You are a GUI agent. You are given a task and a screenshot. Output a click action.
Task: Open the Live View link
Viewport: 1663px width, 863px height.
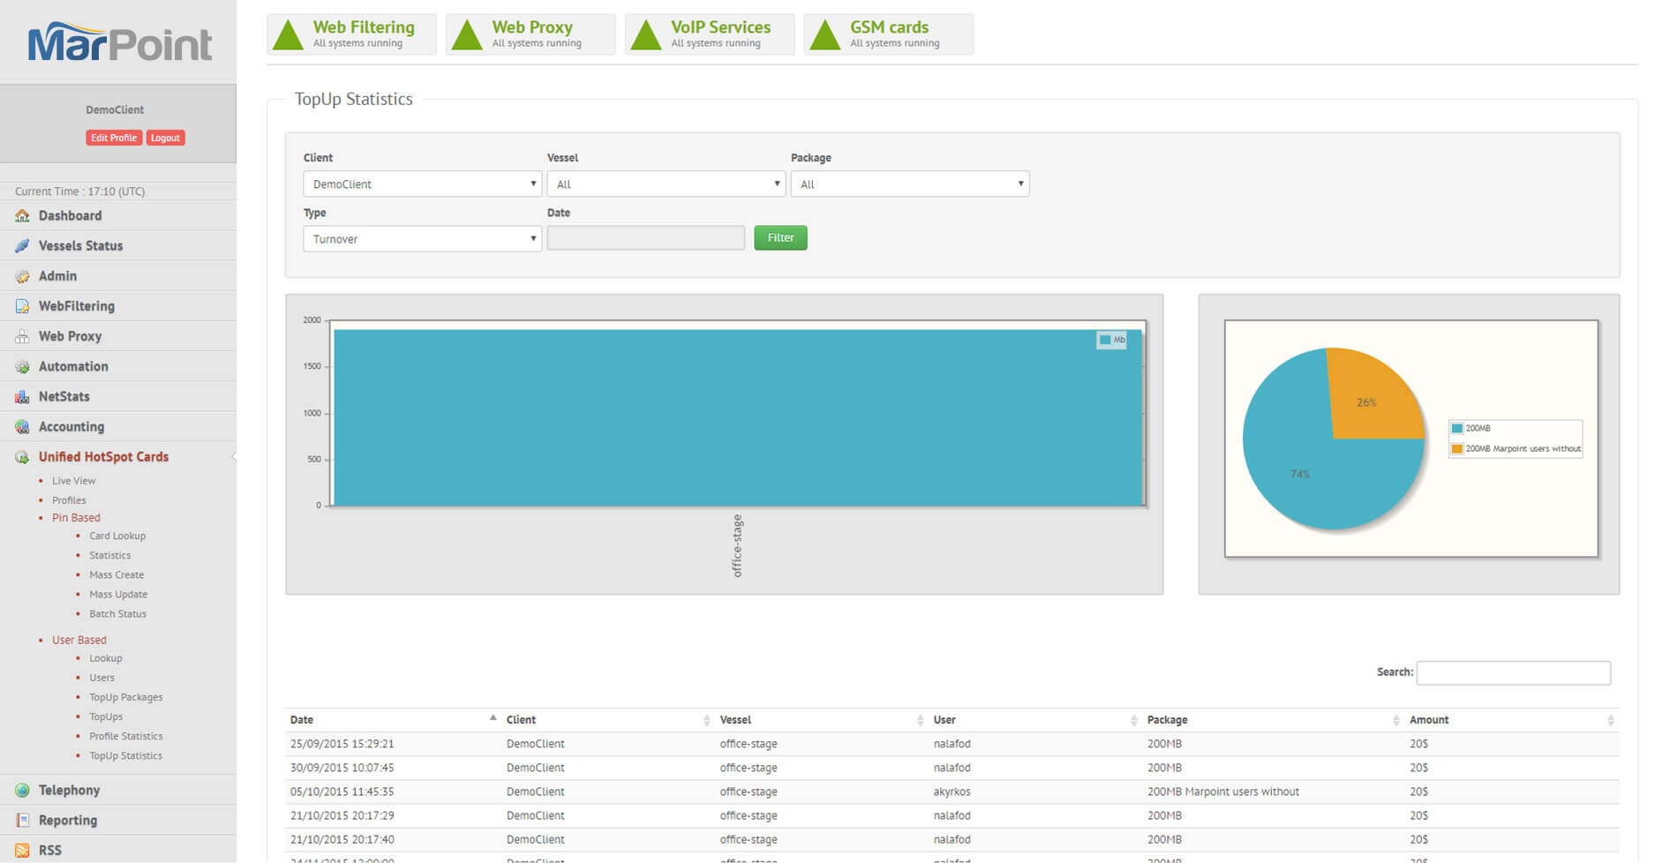[73, 481]
